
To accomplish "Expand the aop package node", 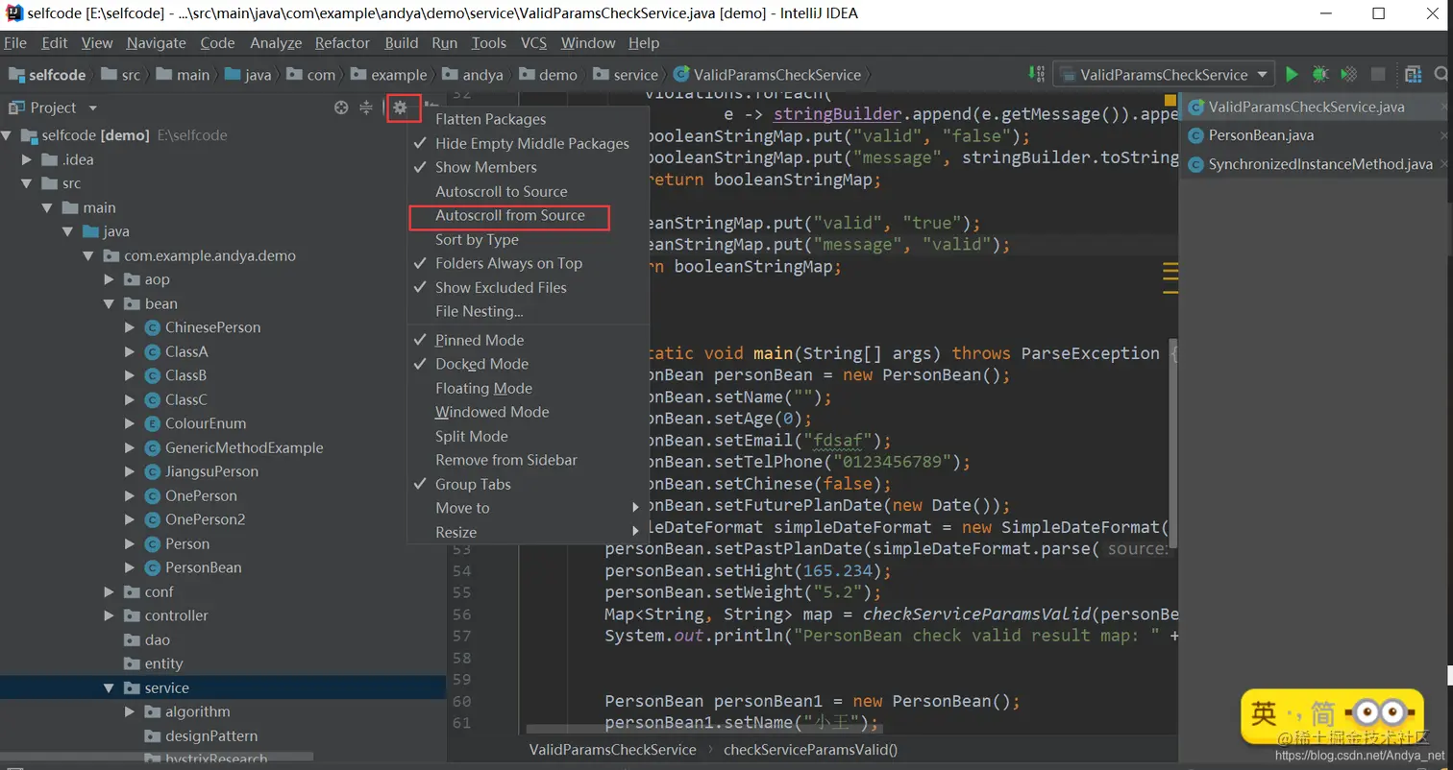I will coord(109,279).
